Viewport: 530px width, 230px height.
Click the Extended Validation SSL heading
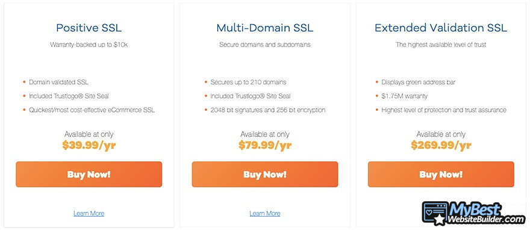441,28
